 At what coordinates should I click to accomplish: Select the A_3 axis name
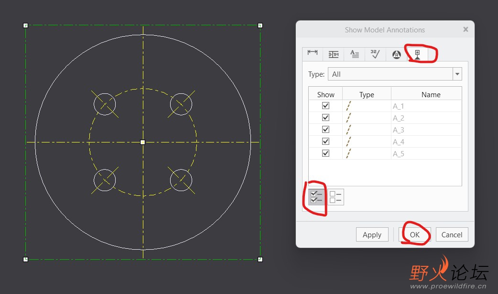coord(398,130)
